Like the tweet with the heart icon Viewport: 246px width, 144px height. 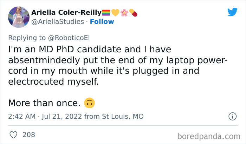(13, 135)
